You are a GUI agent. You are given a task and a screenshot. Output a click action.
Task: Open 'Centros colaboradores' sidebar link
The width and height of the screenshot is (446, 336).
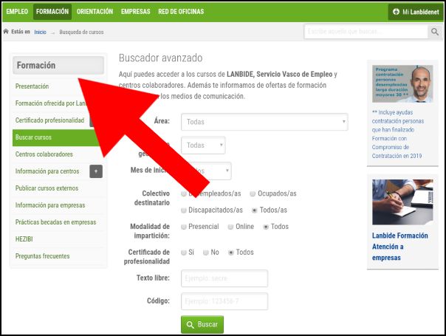pos(44,154)
